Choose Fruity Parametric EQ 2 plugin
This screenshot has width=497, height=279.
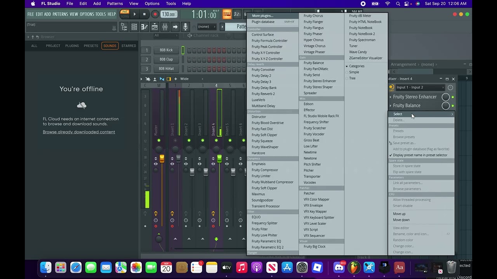click(267, 247)
